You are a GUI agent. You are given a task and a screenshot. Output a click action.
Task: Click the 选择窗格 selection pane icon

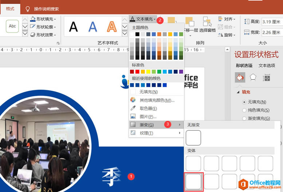207,25
